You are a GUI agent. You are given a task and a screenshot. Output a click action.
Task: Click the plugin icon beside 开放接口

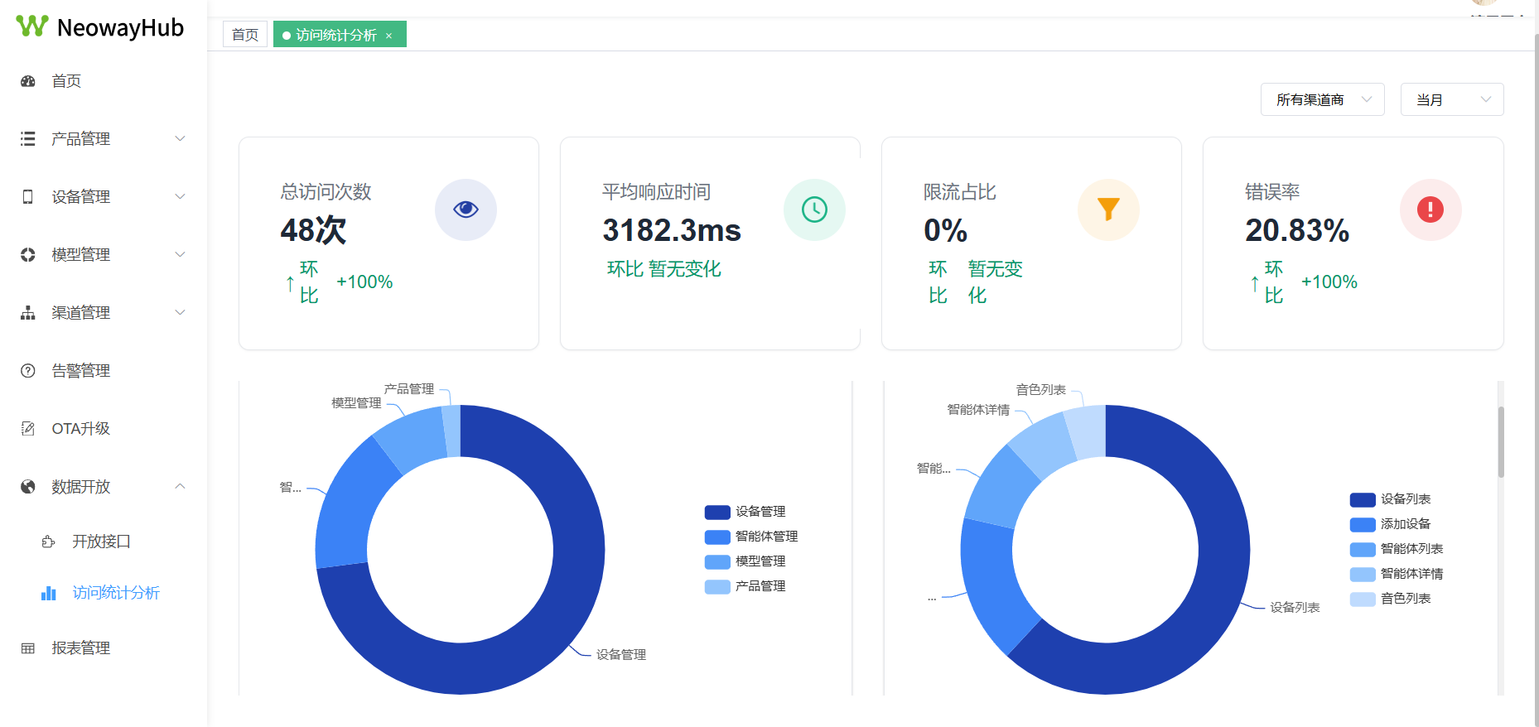49,542
